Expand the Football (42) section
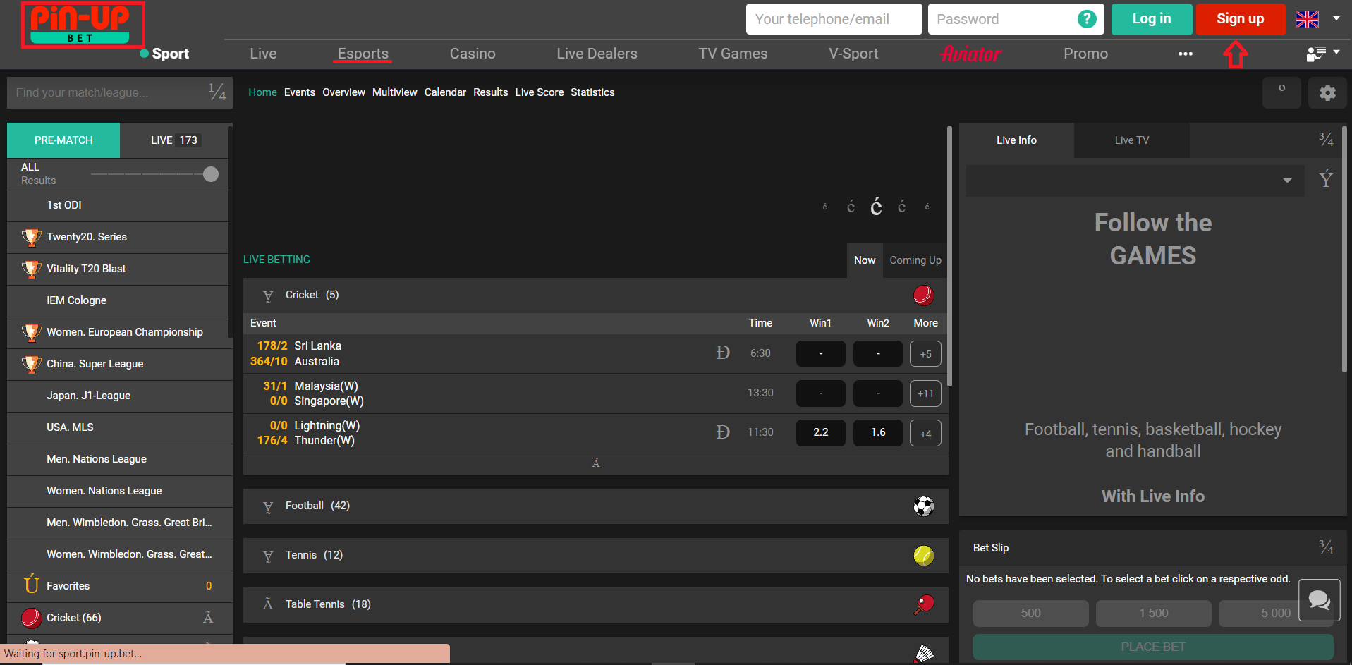The width and height of the screenshot is (1352, 665). click(x=268, y=506)
